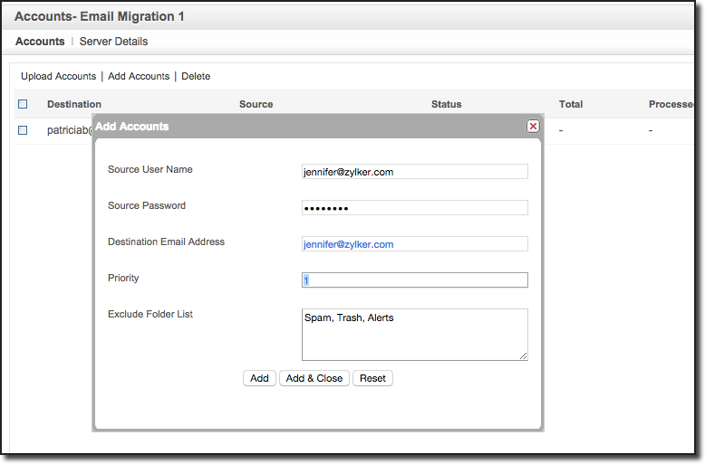
Task: Select the Destination Email Address field
Action: click(x=414, y=244)
